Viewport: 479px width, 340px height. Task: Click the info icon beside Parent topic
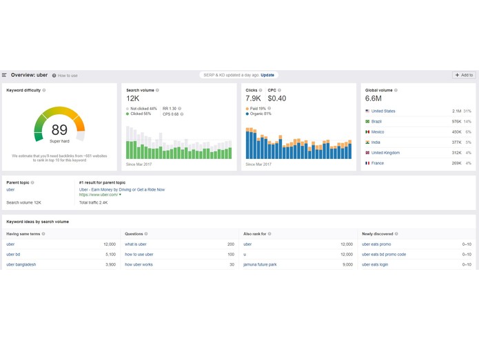pos(32,182)
